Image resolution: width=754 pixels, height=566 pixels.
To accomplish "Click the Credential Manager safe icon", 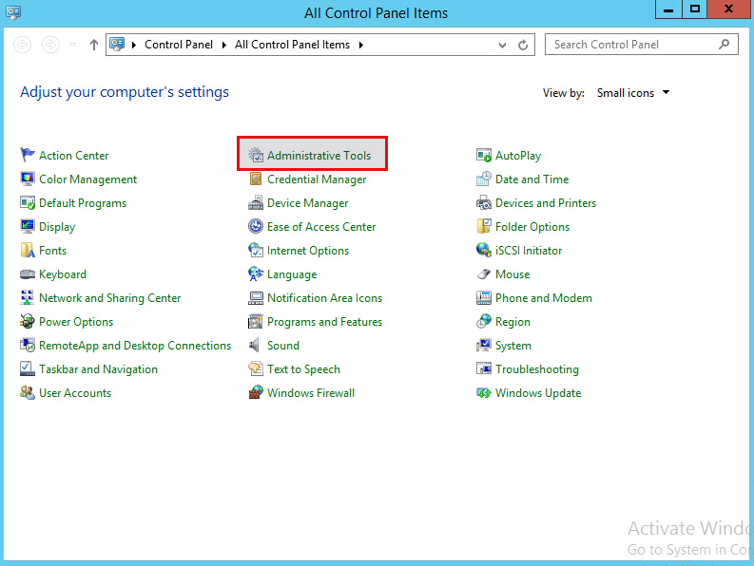I will (x=256, y=179).
